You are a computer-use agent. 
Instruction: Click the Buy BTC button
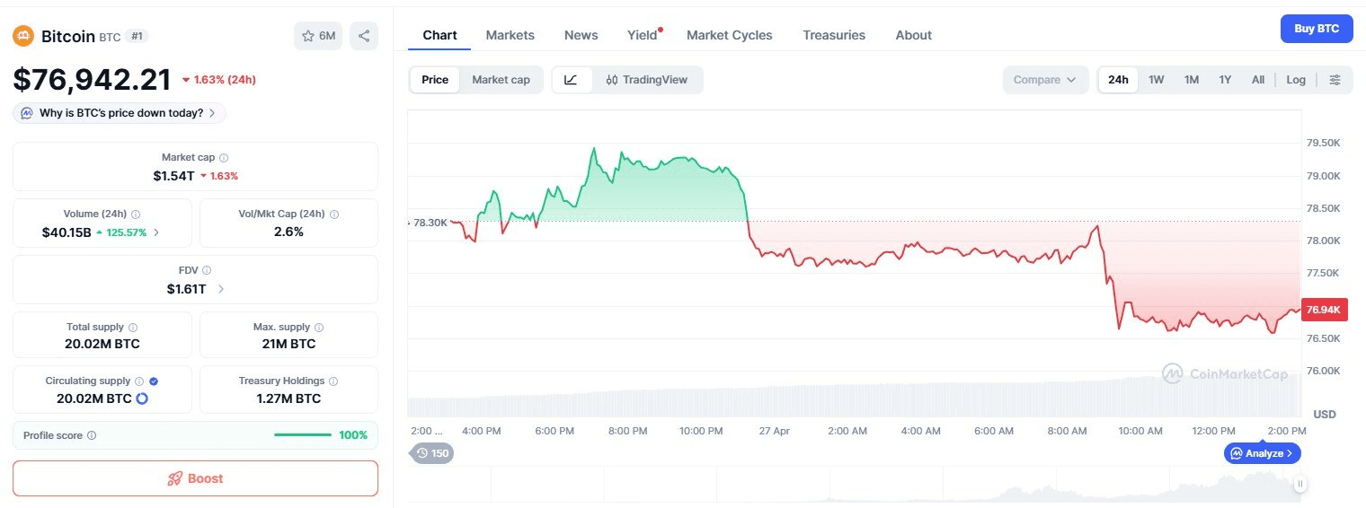click(1316, 29)
